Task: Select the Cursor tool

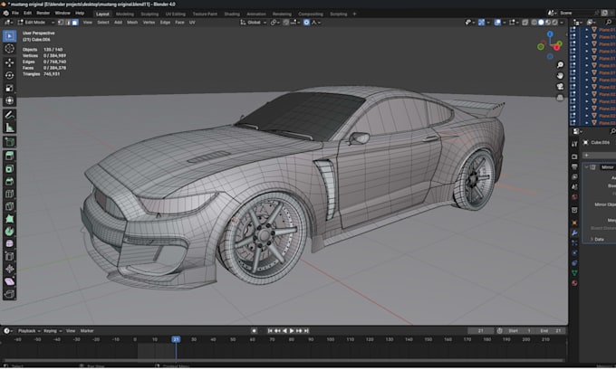Action: (x=9, y=49)
